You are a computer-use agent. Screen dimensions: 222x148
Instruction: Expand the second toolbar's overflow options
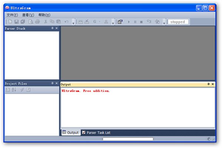click(113, 23)
